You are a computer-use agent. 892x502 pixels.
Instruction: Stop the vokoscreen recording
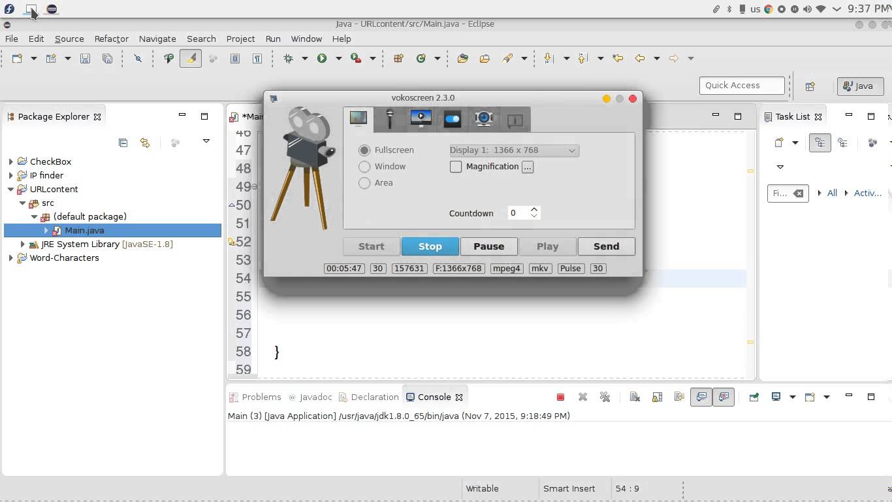[x=430, y=246]
